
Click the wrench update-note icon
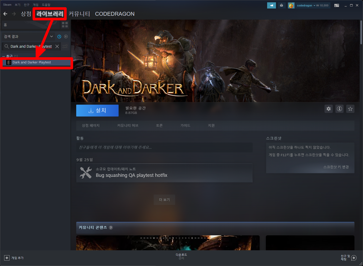(86, 173)
